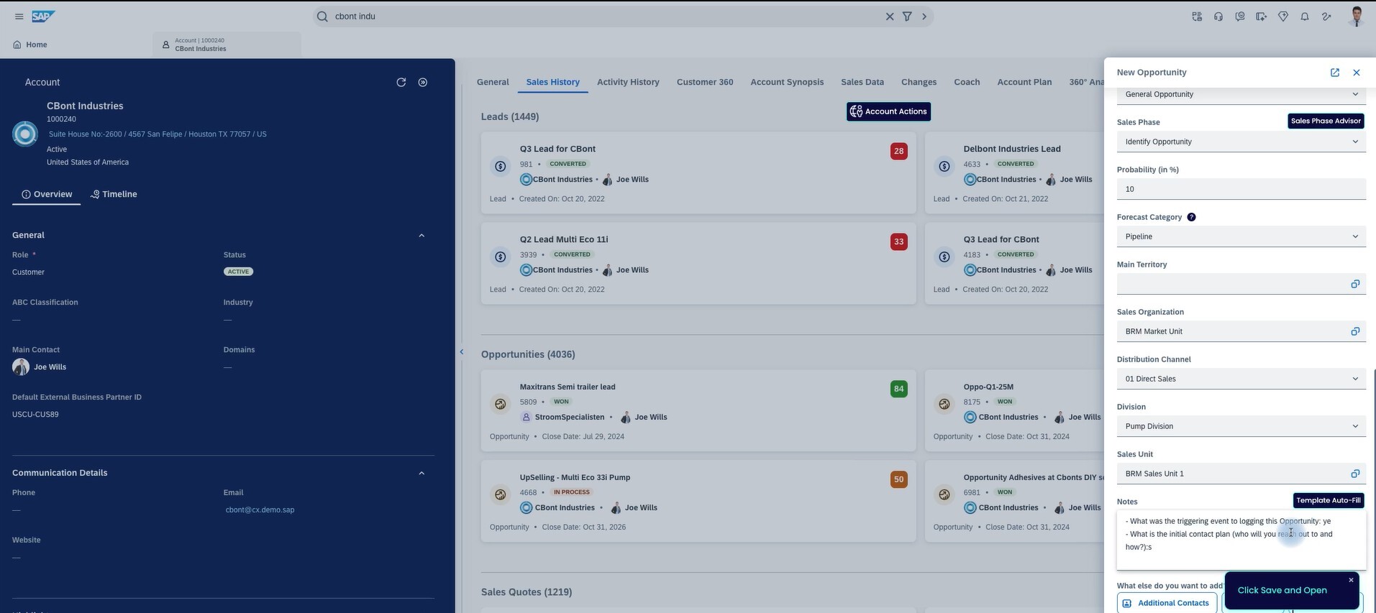
Task: Clear the search box text
Action: (x=890, y=17)
